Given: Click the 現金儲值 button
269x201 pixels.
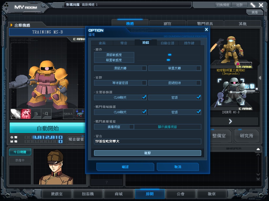Looking at the screenshot, I should (x=76, y=139).
